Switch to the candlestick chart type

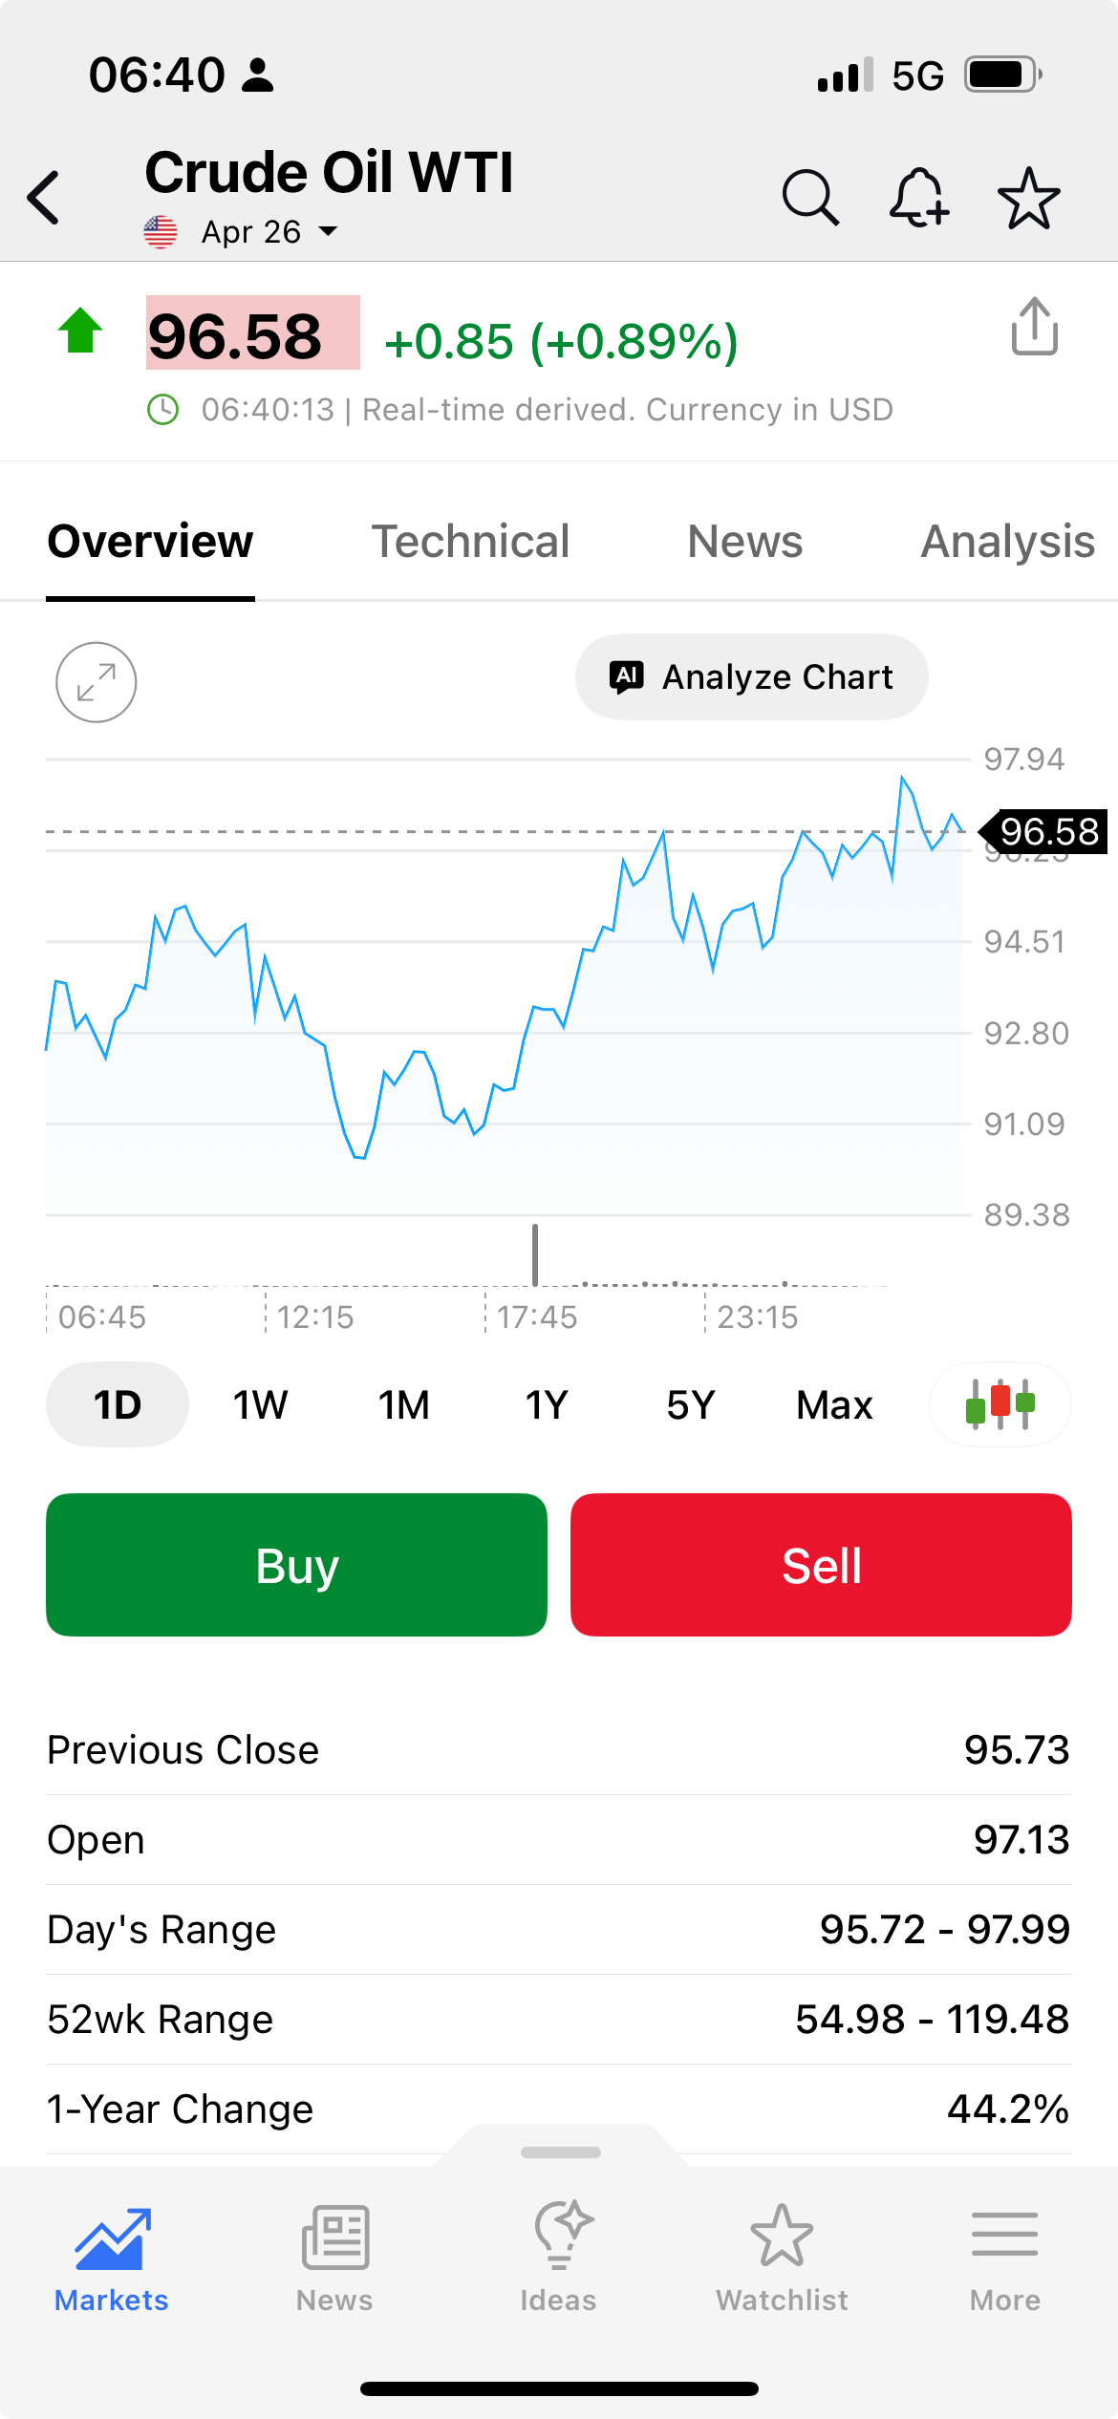[1000, 1404]
